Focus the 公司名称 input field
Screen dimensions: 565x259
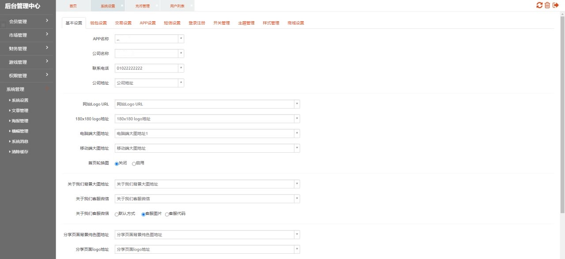pos(146,53)
